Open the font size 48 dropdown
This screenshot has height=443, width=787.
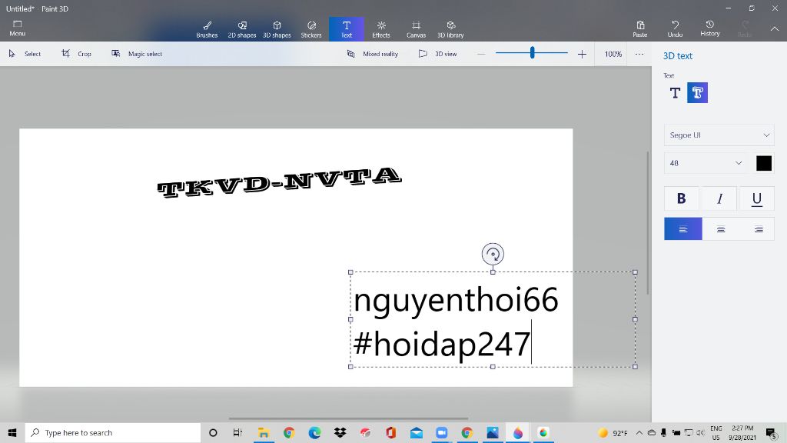706,163
